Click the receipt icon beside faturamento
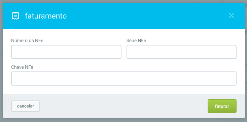 [x=15, y=16]
